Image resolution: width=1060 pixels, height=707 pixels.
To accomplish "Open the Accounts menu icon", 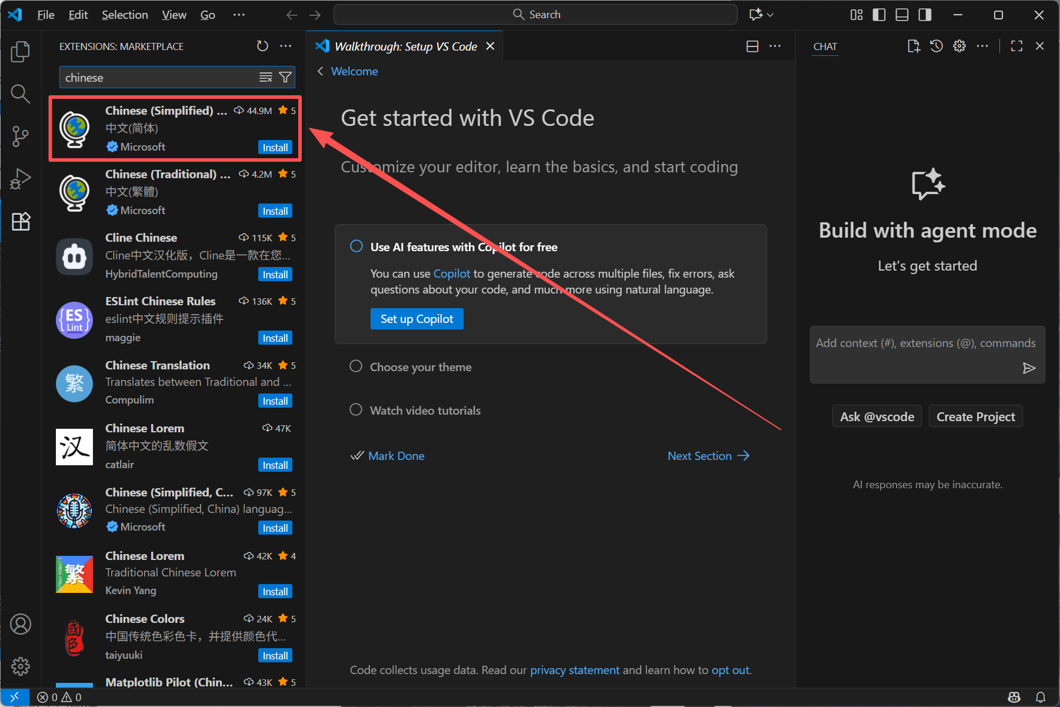I will click(x=21, y=624).
